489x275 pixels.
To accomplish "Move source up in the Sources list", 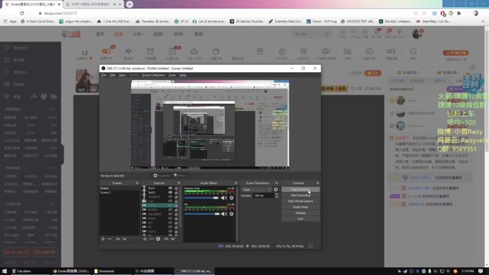I will pyautogui.click(x=166, y=239).
